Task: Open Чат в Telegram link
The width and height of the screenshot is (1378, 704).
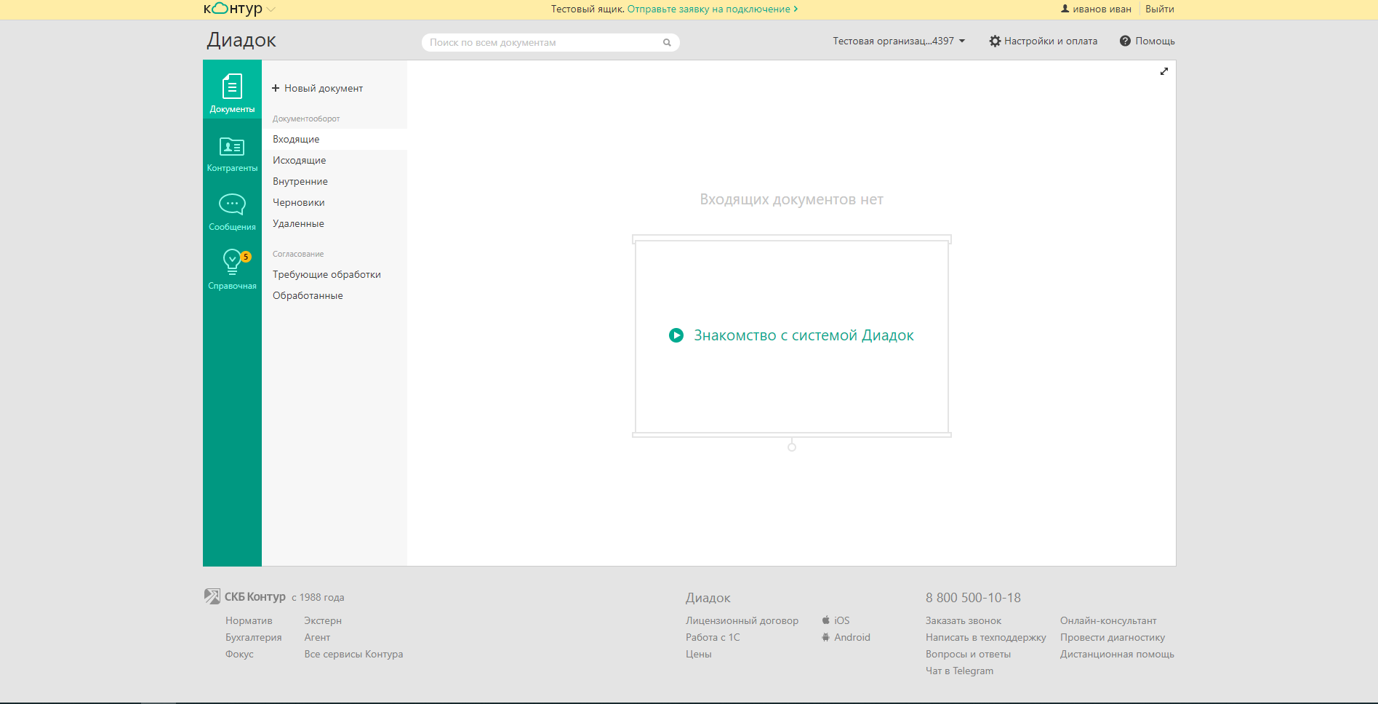Action: [959, 671]
